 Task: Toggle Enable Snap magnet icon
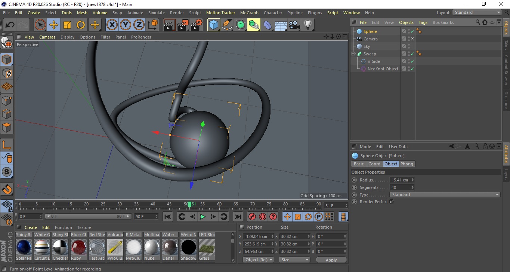[7, 189]
